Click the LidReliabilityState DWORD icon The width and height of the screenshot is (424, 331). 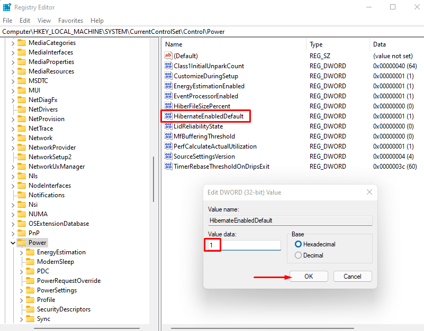pyautogui.click(x=168, y=126)
